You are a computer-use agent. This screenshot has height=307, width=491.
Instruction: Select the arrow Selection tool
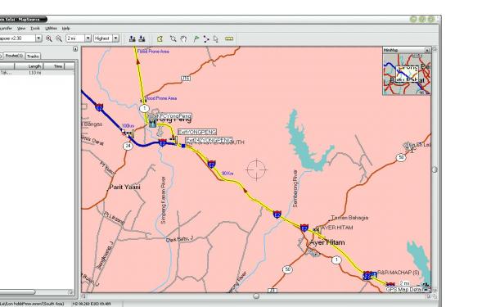(216, 38)
